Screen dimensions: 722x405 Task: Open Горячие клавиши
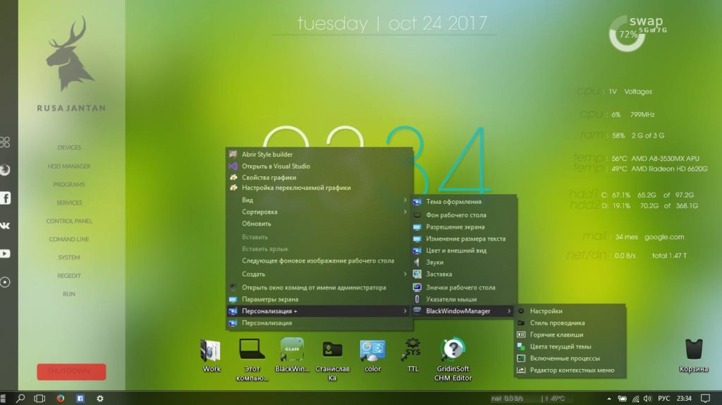[570, 335]
